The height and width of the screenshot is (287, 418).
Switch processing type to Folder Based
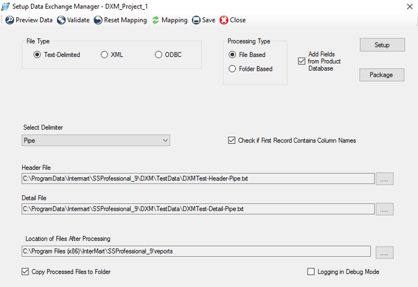click(233, 69)
